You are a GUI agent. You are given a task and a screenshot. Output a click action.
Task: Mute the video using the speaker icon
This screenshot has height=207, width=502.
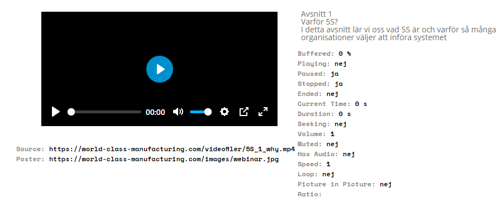[178, 112]
